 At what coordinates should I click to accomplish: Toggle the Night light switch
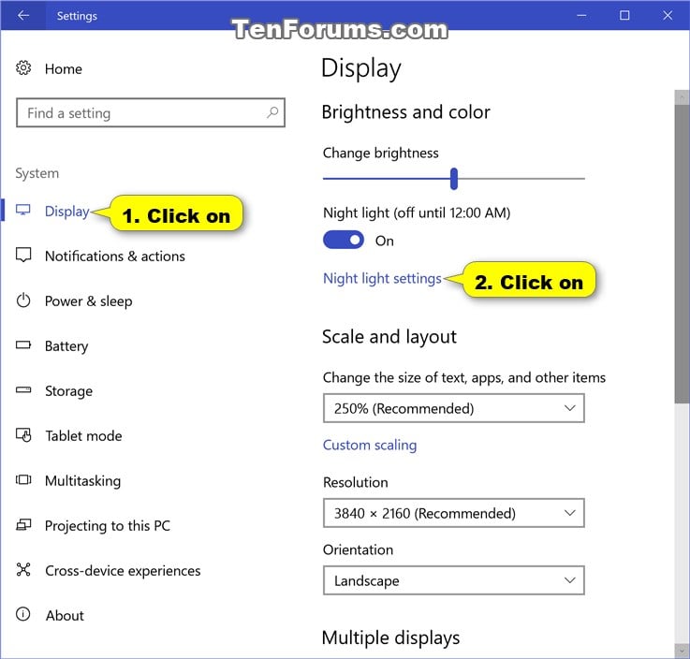tap(344, 241)
